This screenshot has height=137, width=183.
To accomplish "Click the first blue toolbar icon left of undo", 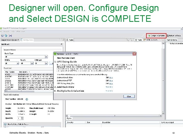I will click(x=2, y=36).
